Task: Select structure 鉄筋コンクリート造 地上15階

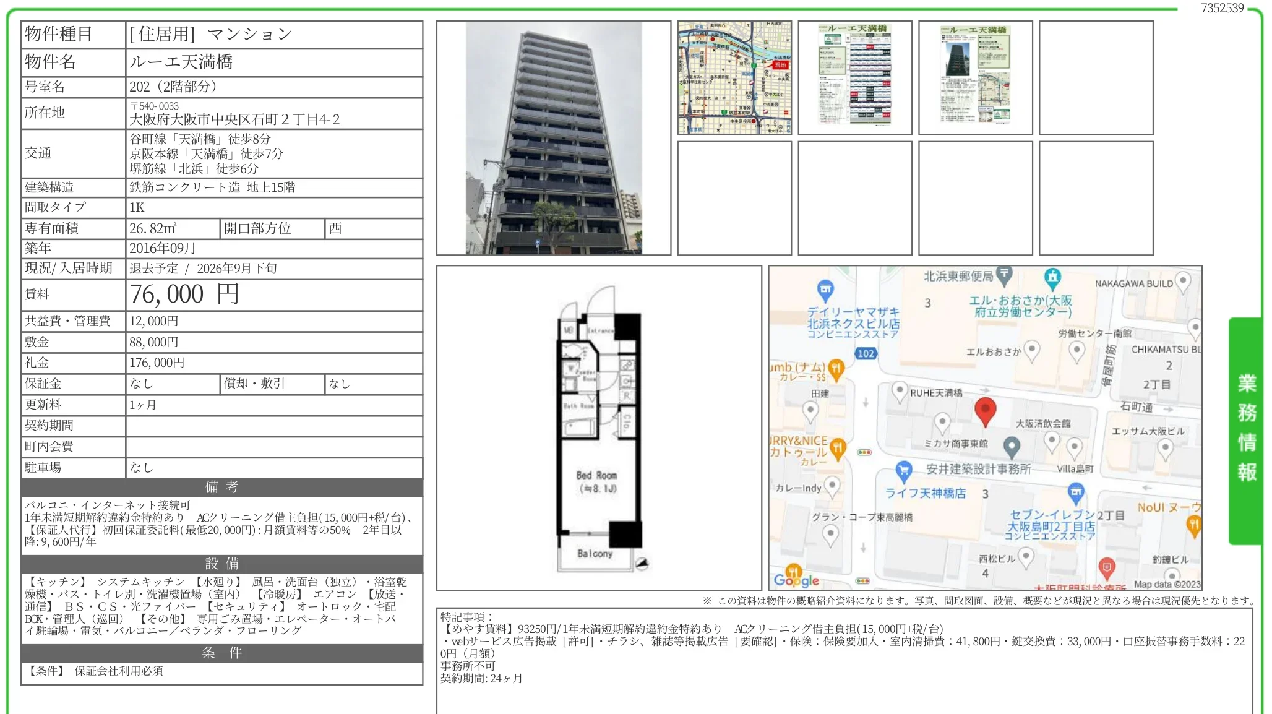Action: (212, 187)
